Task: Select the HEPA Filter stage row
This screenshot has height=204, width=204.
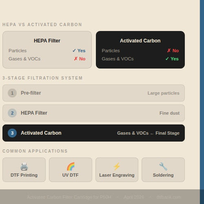Action: coord(93,113)
